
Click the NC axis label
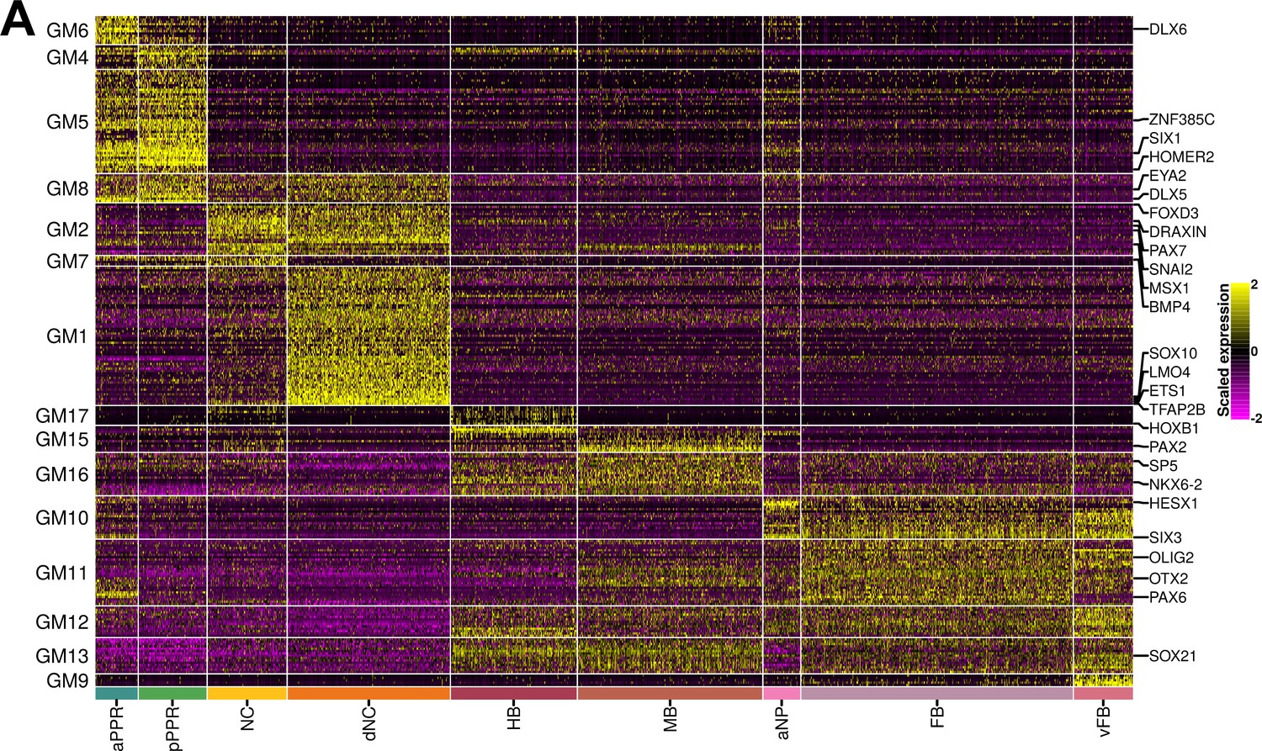point(247,717)
